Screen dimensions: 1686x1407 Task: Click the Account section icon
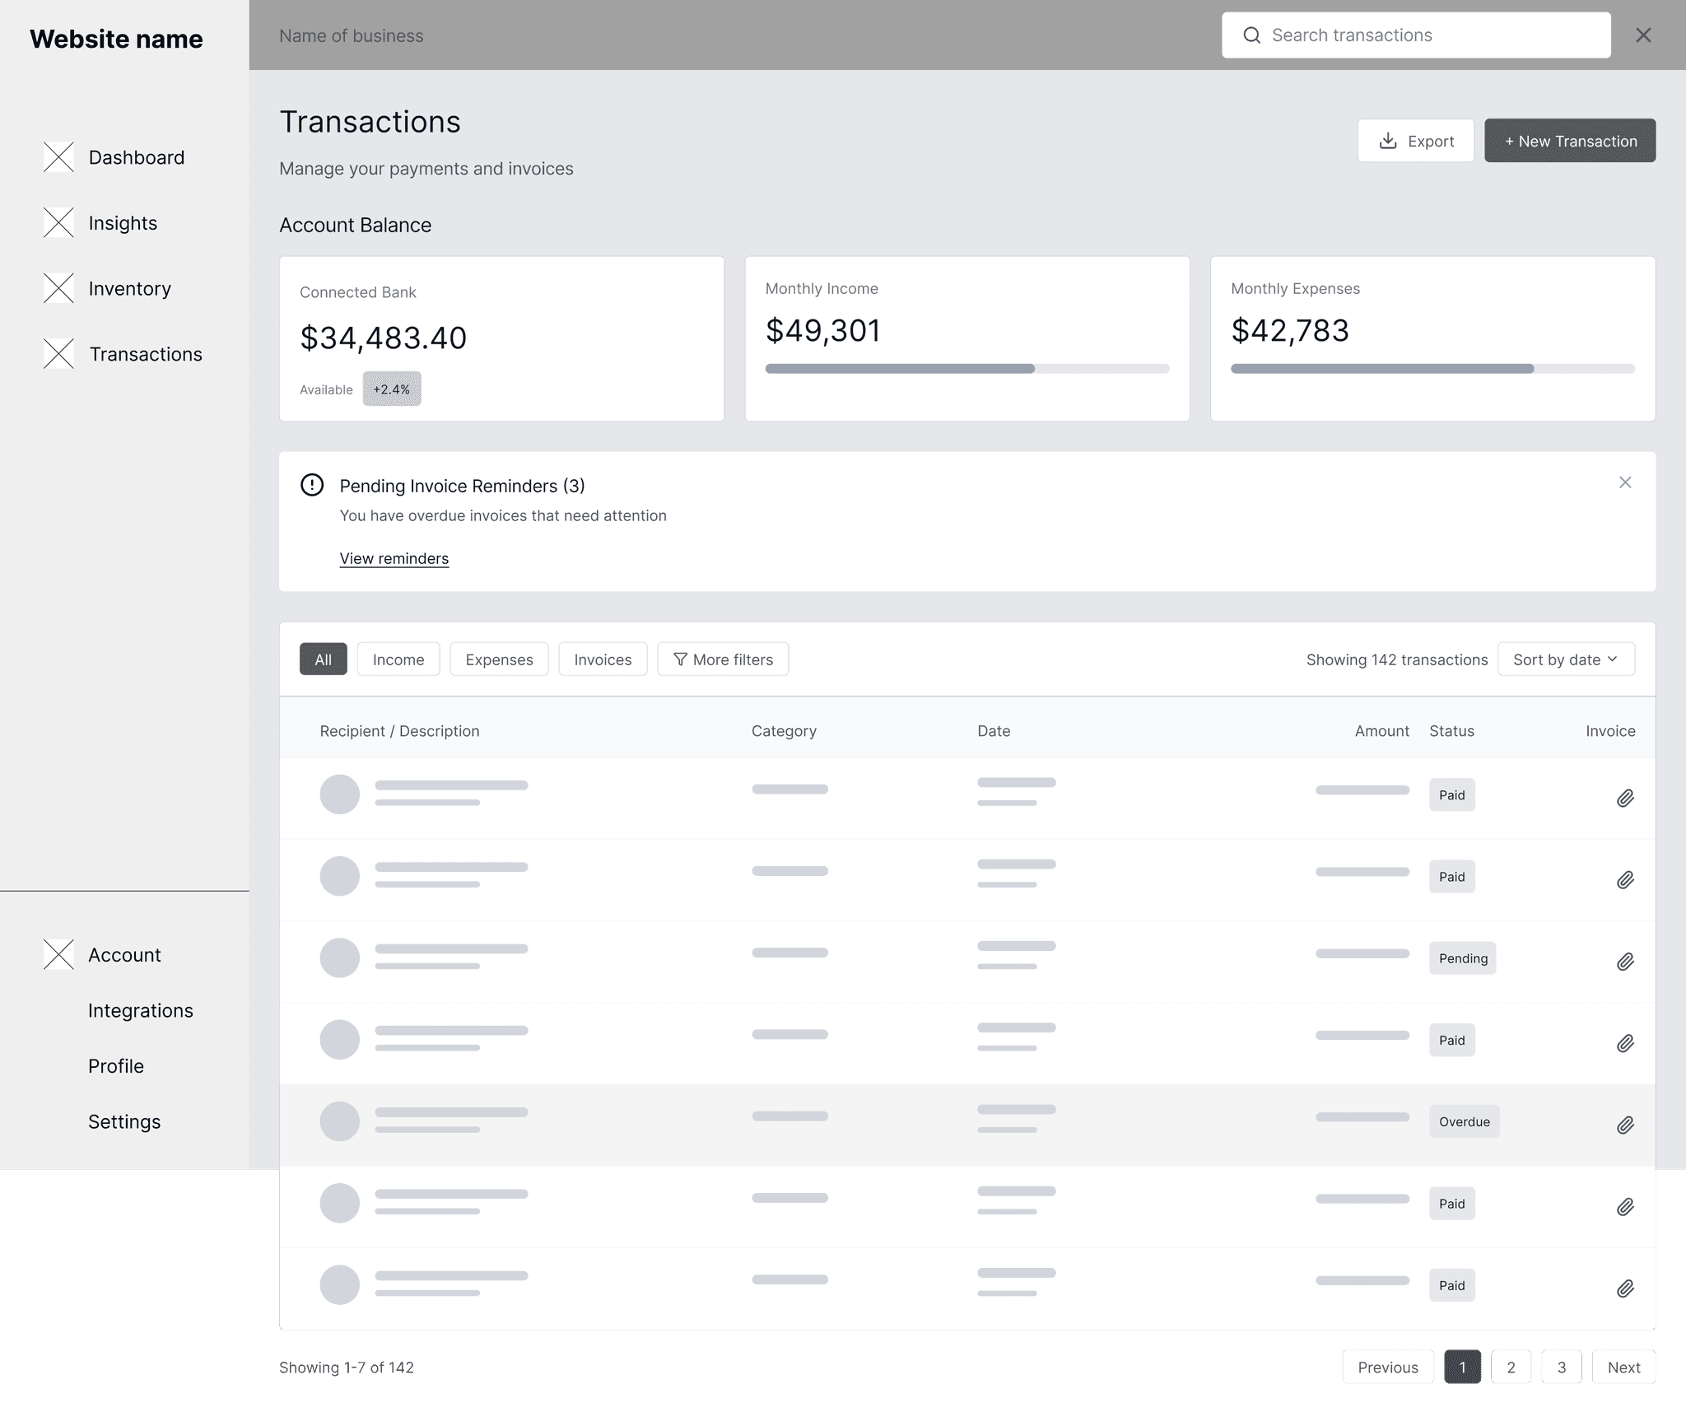coord(58,955)
